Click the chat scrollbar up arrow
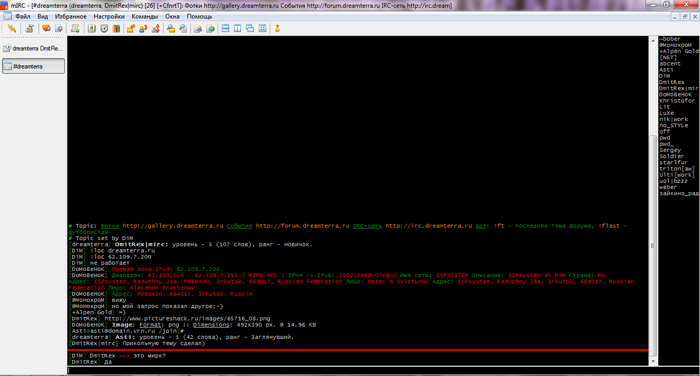Image resolution: width=700 pixels, height=376 pixels. (654, 40)
